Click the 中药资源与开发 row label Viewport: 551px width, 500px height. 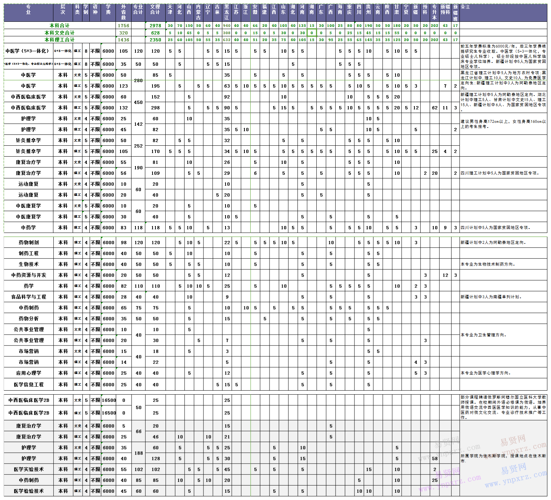click(x=29, y=275)
